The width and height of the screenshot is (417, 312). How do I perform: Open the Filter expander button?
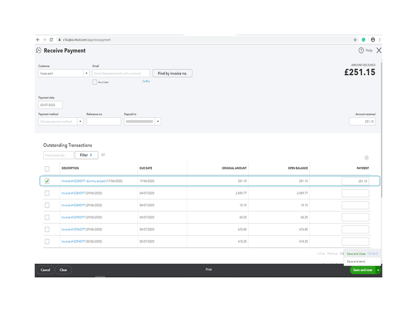86,155
